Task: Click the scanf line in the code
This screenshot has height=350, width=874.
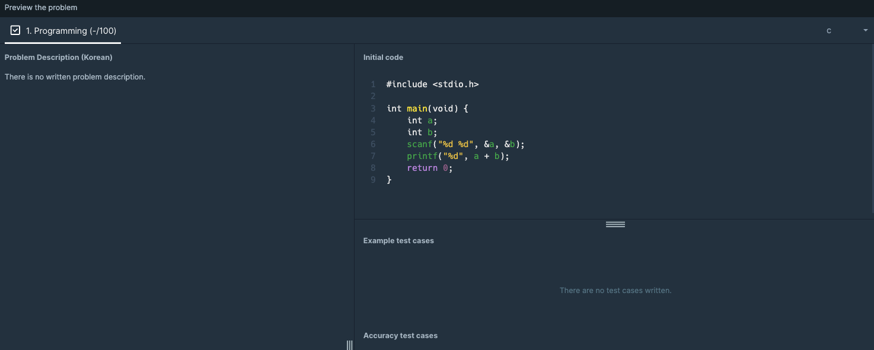Action: click(465, 144)
